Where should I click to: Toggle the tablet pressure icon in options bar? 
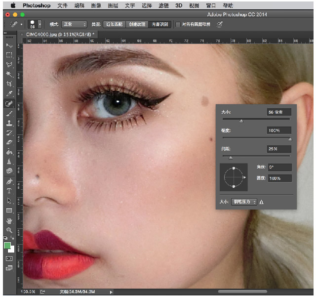point(220,24)
